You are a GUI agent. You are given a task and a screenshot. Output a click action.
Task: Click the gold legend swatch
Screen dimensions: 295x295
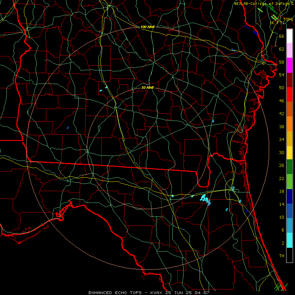(289, 139)
